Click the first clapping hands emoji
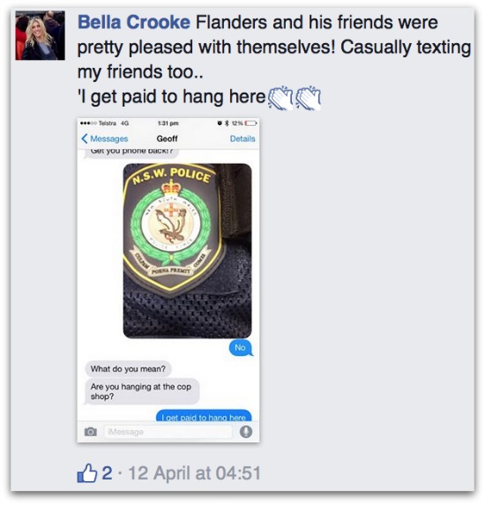Screen dimensions: 485x505 point(280,98)
